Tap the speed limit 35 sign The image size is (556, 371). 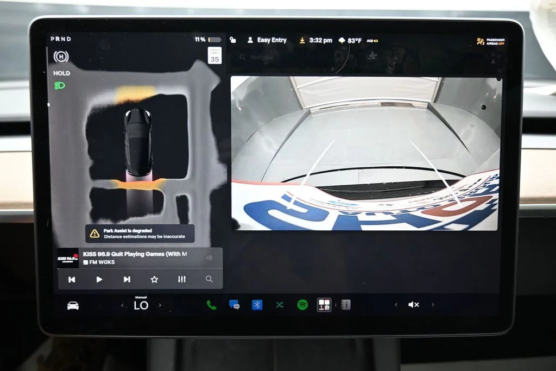pyautogui.click(x=214, y=56)
